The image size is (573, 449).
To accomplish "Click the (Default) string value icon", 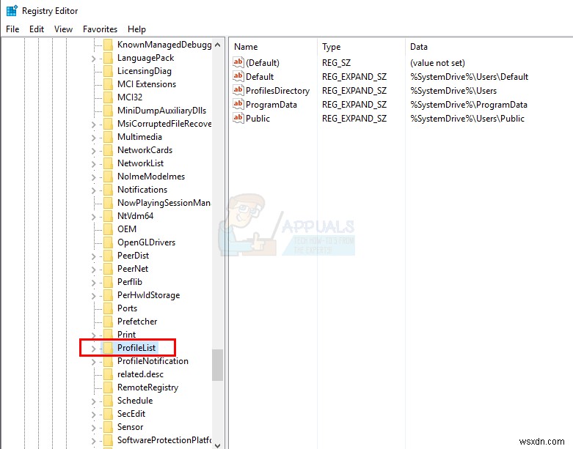I will (x=238, y=62).
